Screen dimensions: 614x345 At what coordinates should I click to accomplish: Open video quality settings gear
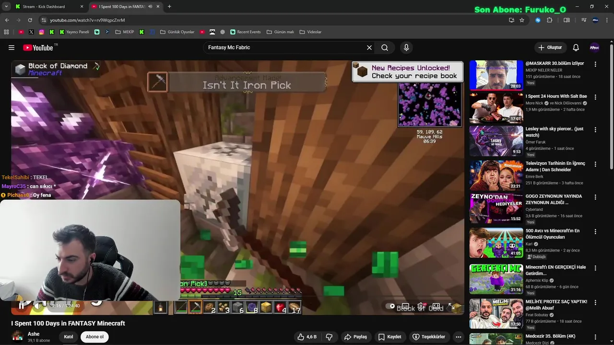[x=421, y=306]
